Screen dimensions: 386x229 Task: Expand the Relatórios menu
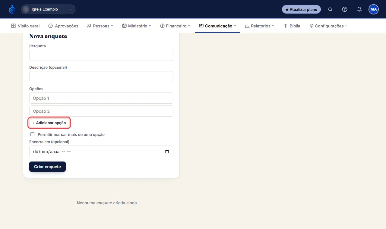tap(259, 26)
